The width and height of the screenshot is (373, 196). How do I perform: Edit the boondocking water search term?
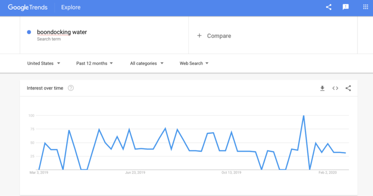[62, 32]
